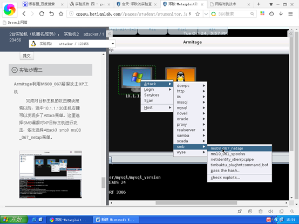Click the left instruction panel scrollbar thumb
299x224 pixels.
pyautogui.click(x=103, y=182)
